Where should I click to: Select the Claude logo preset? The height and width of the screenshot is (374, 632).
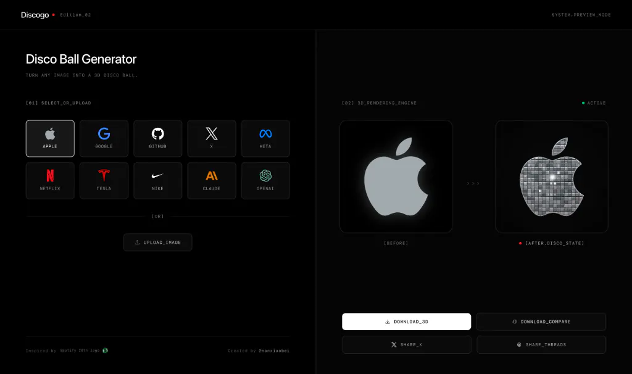click(212, 181)
